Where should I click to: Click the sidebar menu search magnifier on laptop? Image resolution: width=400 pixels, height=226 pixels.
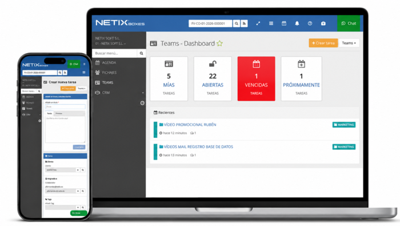point(141,53)
